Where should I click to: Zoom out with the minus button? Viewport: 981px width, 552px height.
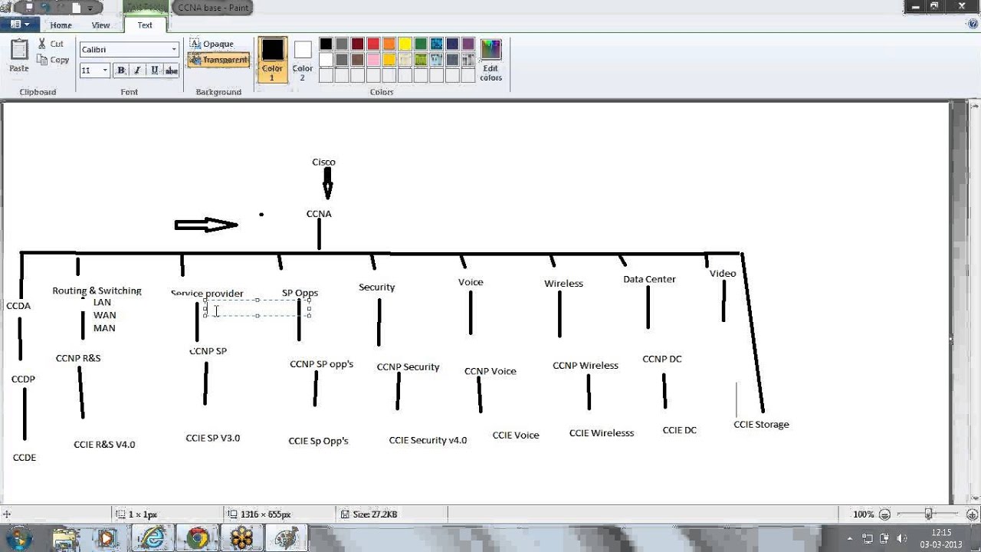click(x=884, y=514)
